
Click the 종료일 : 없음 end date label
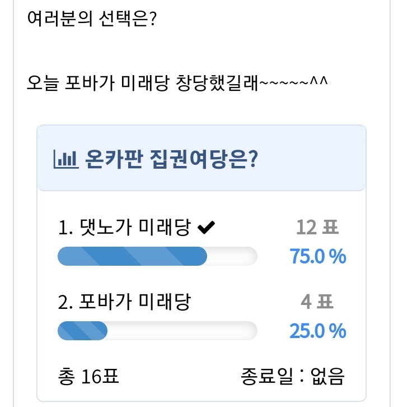(x=292, y=376)
